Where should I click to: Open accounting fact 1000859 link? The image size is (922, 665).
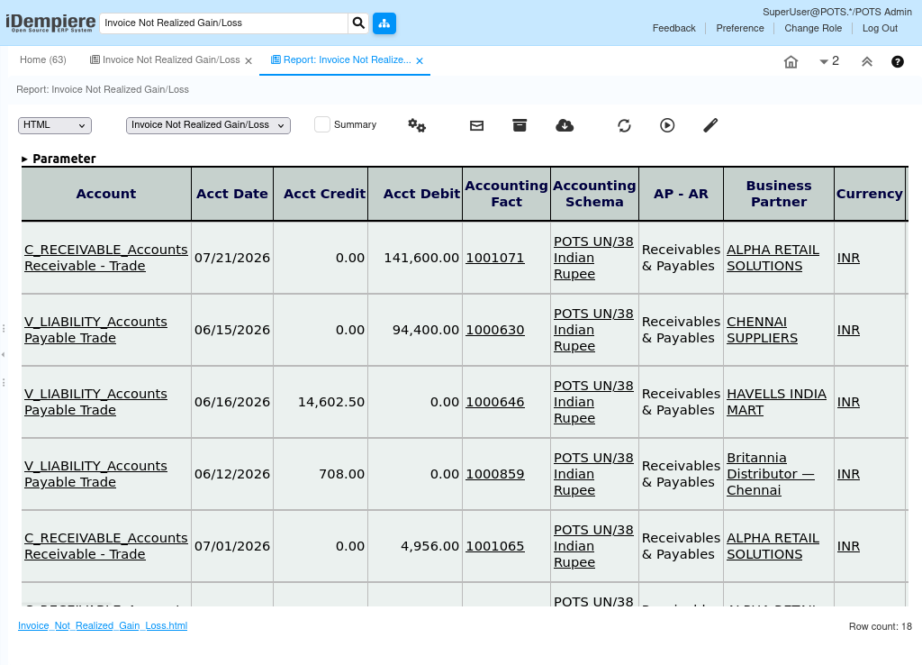click(494, 474)
